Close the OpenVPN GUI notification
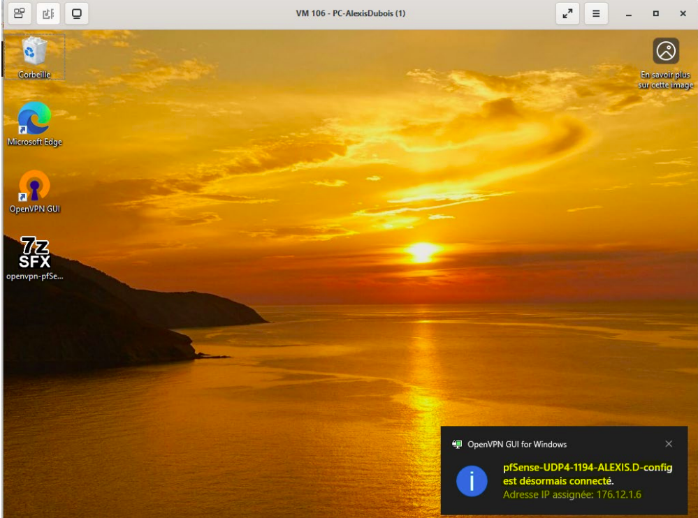The image size is (698, 518). coord(669,444)
